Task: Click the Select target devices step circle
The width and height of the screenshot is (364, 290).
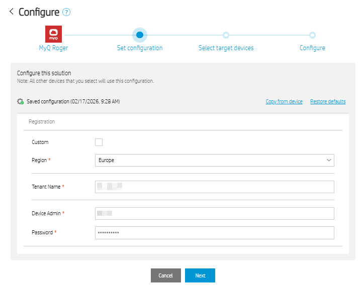Action: (226, 35)
